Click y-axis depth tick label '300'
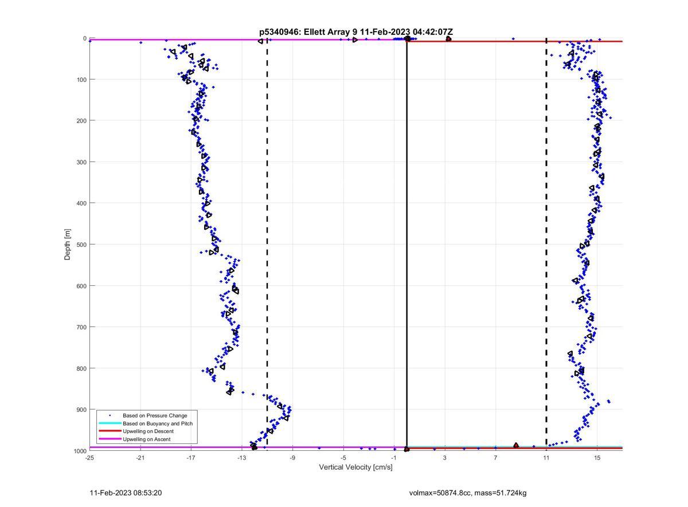 (81, 162)
